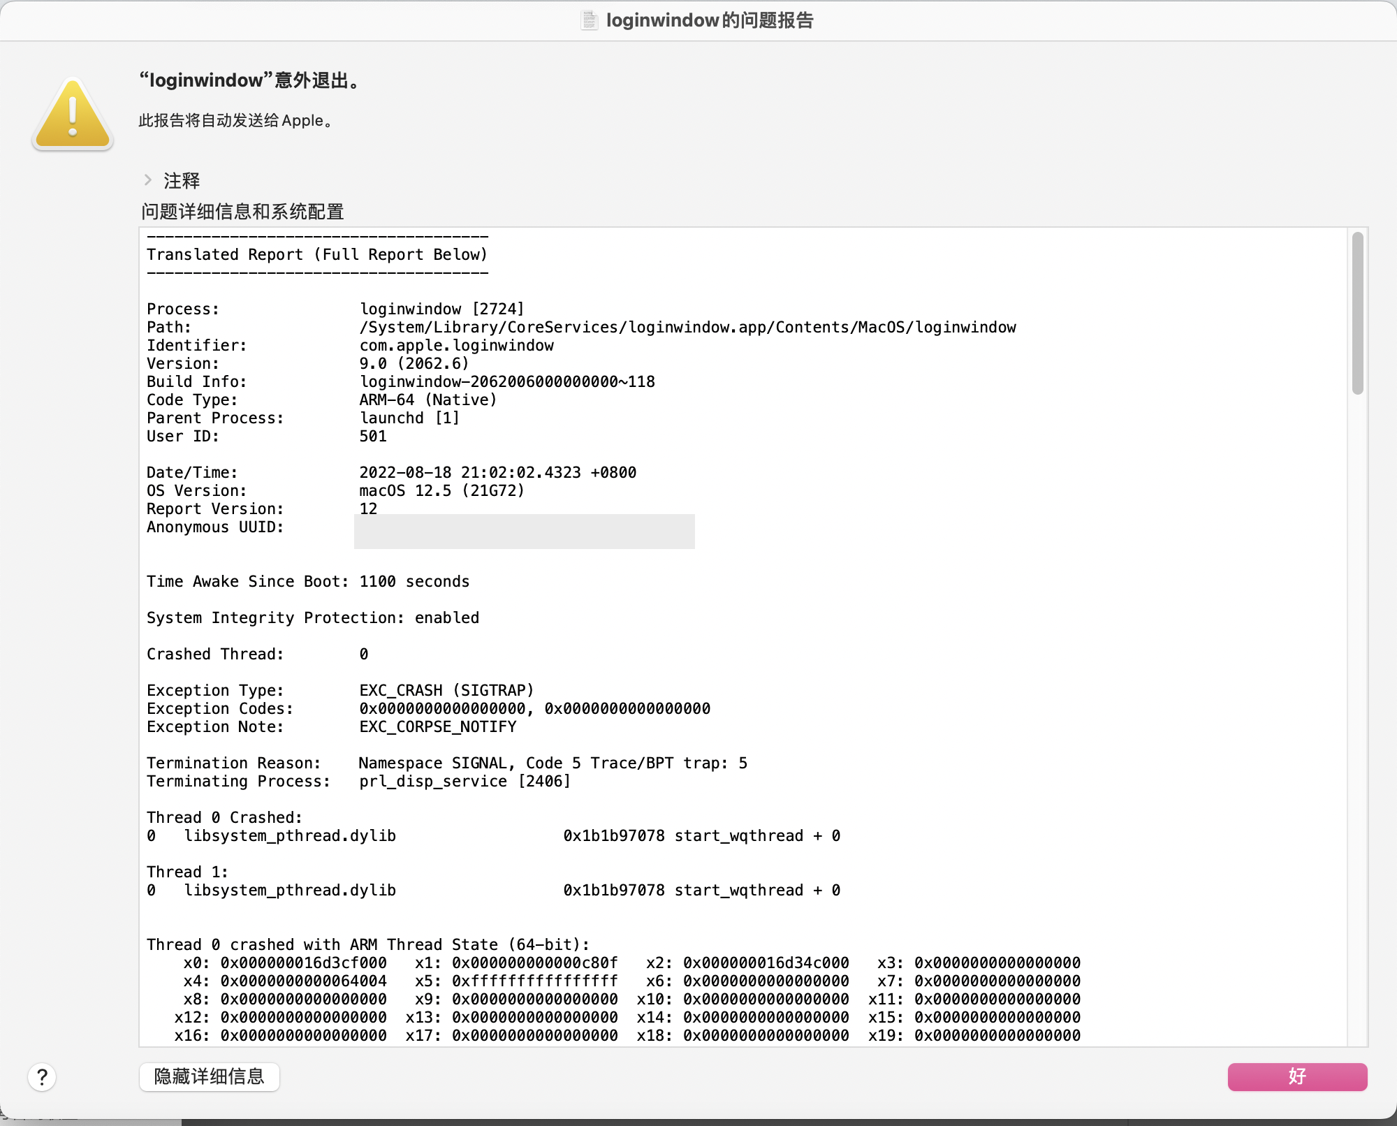Click the macOS 12.5 (21G72) version text

click(441, 490)
